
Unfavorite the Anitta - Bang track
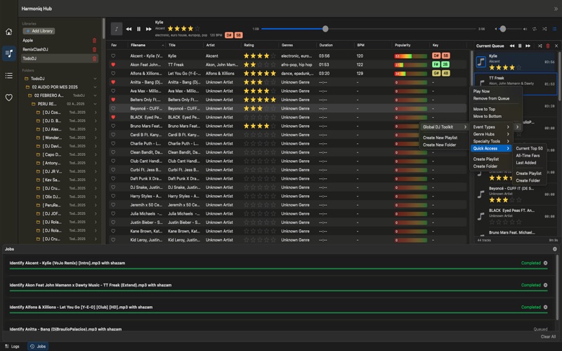113,82
